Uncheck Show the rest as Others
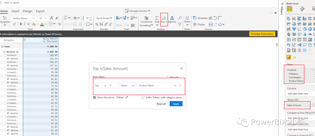The width and height of the screenshot is (315, 136). click(94, 98)
